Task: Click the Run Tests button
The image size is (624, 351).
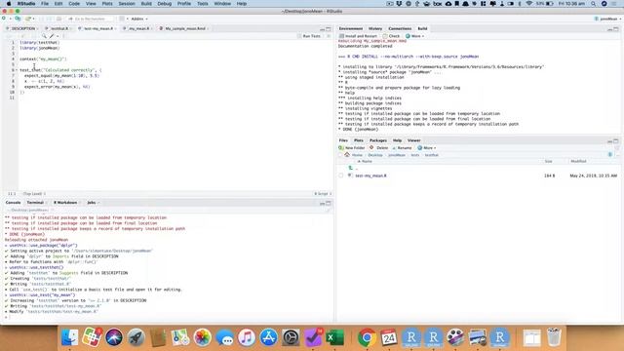Action: [x=309, y=36]
